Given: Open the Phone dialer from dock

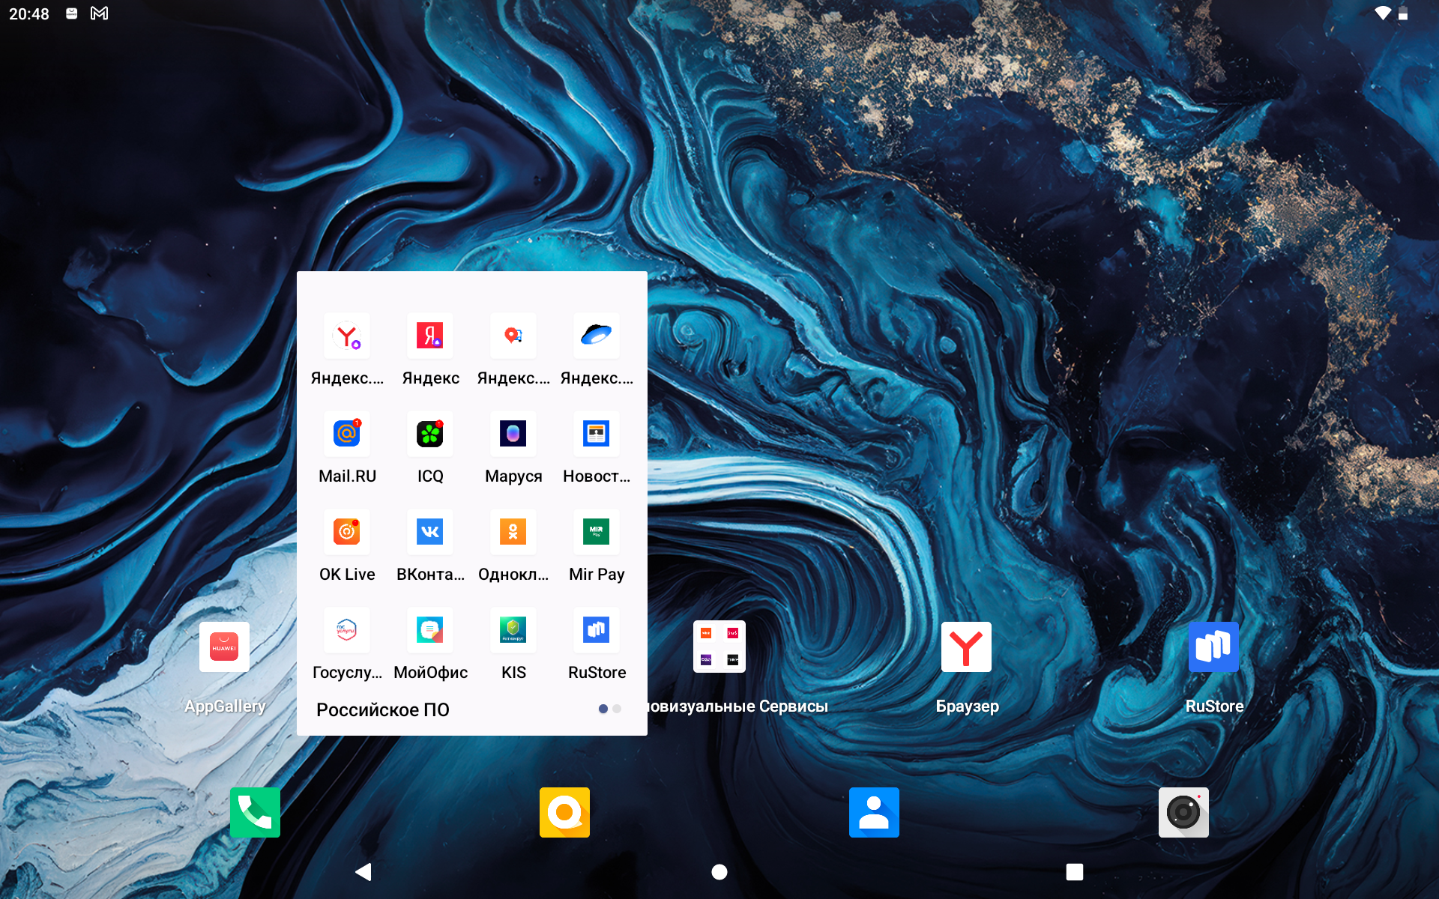Looking at the screenshot, I should 255,812.
